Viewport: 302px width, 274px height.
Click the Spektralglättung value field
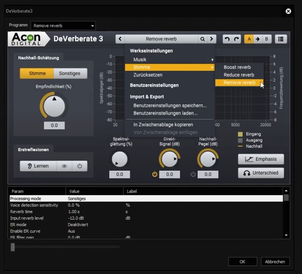(119, 174)
